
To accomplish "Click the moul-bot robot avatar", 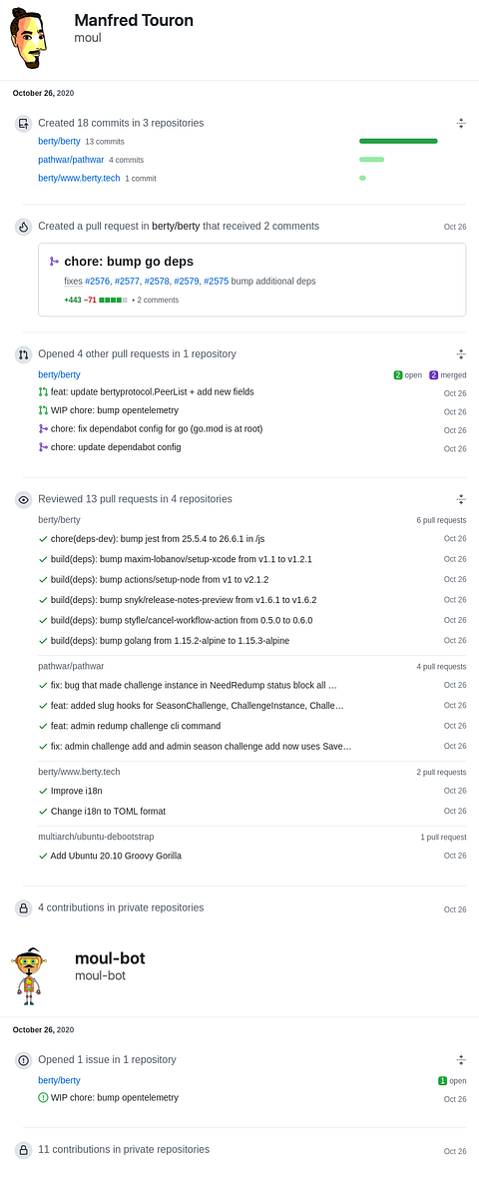I will [29, 975].
